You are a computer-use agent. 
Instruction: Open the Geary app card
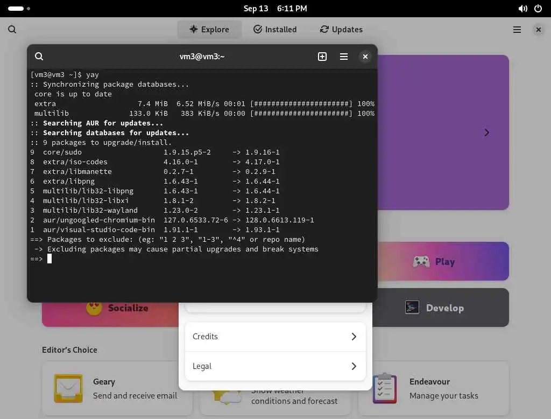pyautogui.click(x=117, y=388)
